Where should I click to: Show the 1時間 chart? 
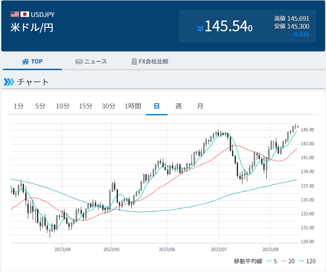pyautogui.click(x=133, y=106)
